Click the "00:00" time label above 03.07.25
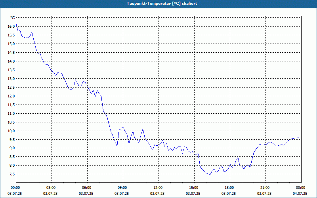317x198 pixels. pos(15,188)
